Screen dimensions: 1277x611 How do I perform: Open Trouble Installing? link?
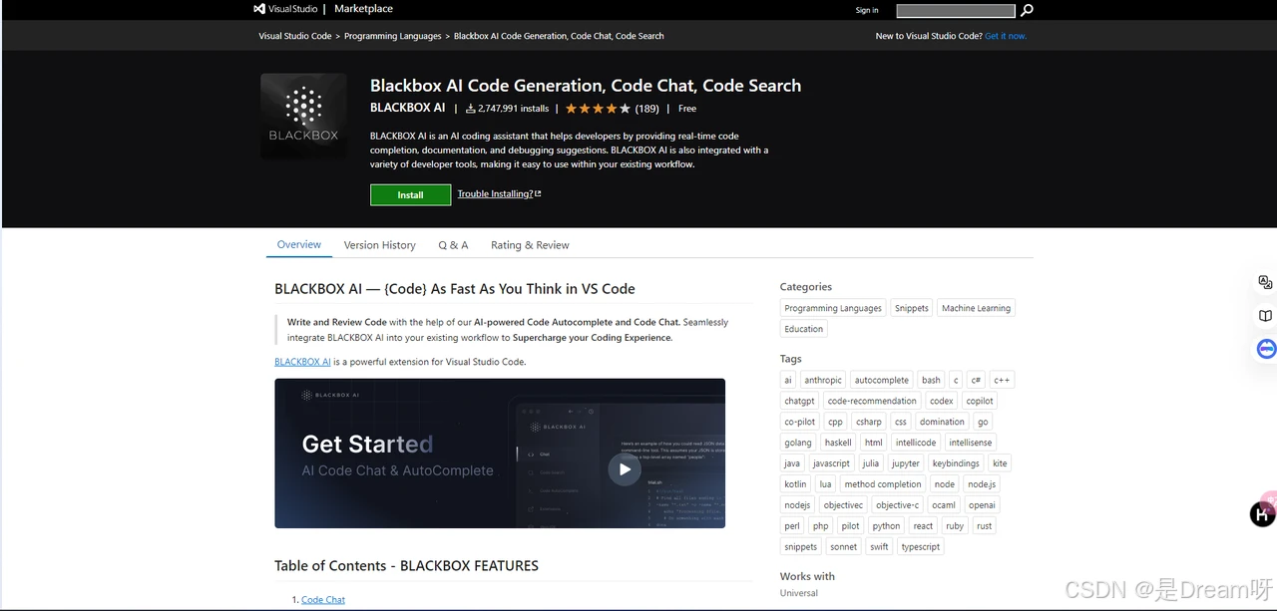[499, 194]
